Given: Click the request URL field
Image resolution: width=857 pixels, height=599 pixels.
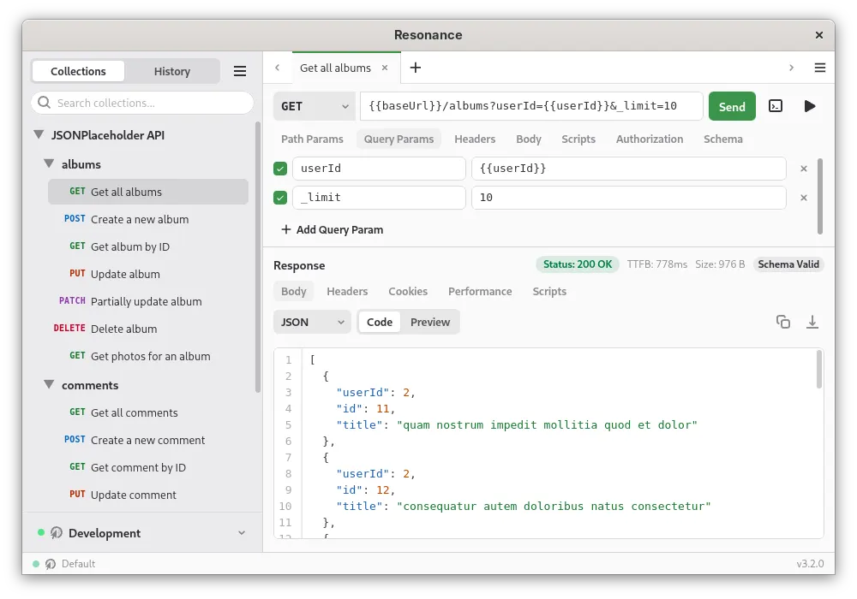Looking at the screenshot, I should (531, 106).
